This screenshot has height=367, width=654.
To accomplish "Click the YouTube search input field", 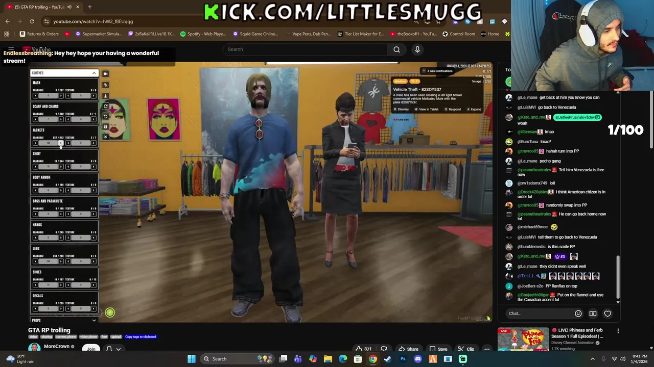I will (x=305, y=49).
